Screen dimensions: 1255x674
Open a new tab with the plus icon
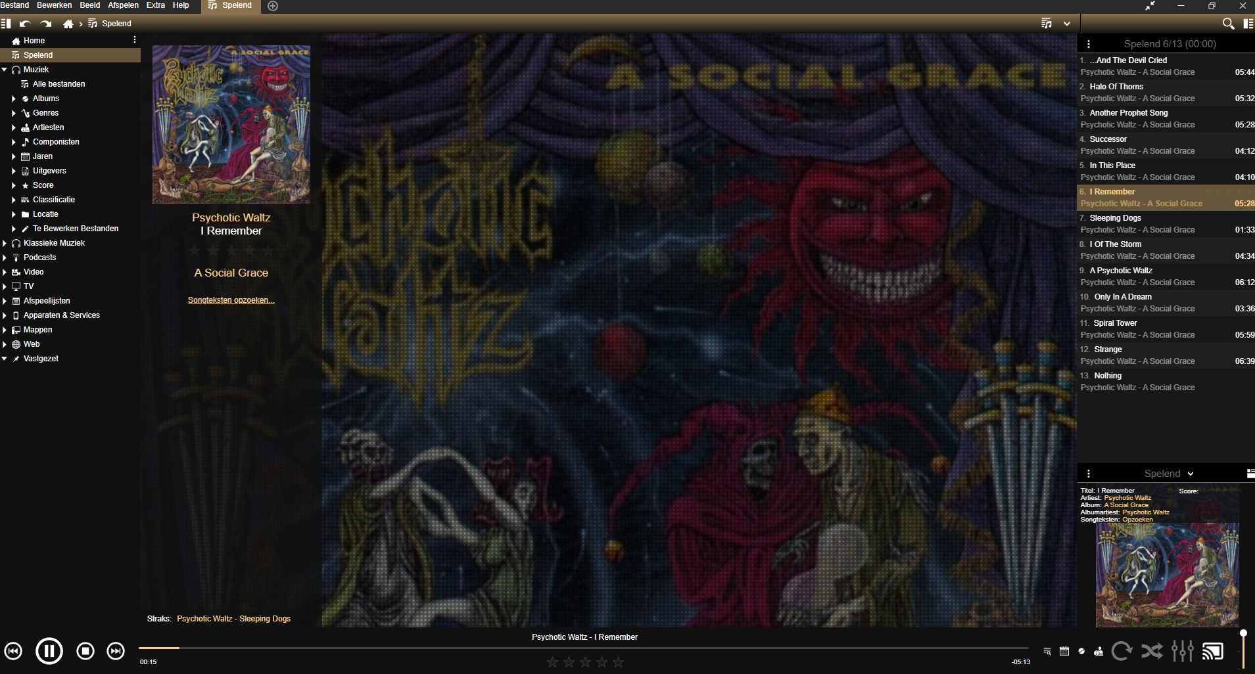pos(273,6)
